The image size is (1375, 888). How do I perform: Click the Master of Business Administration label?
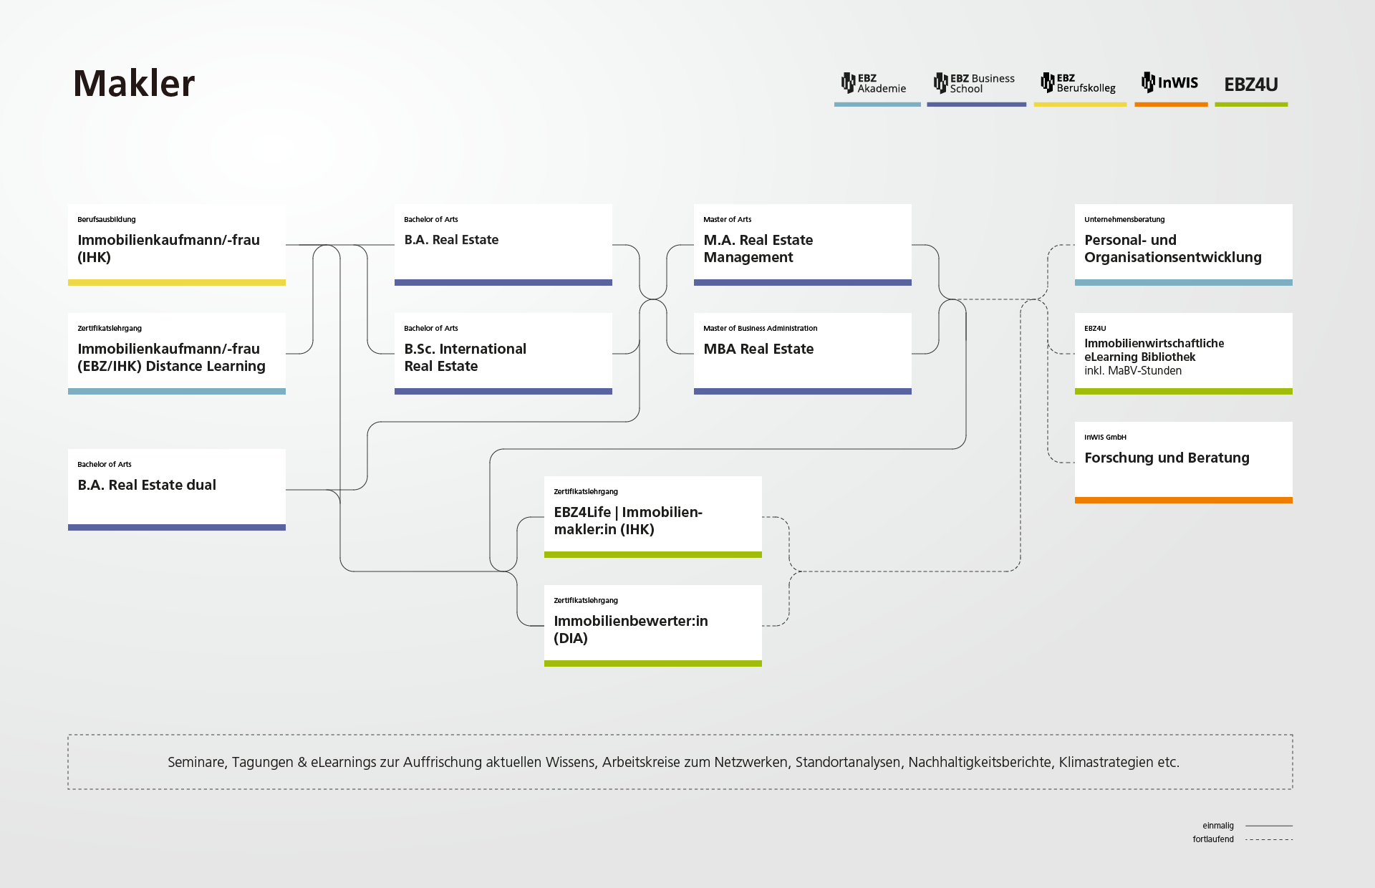tap(760, 328)
